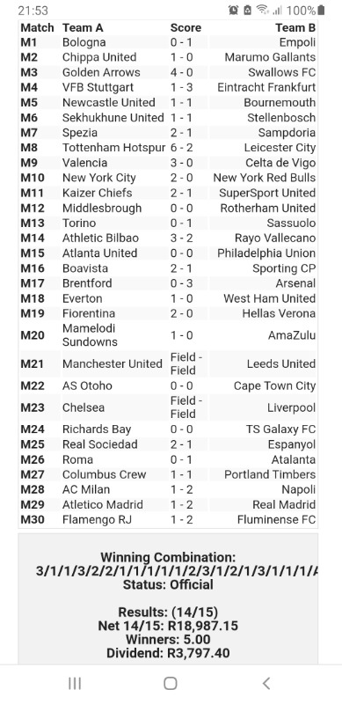Viewport: 342px width, 704px height.
Task: Tap the Android back navigation icon
Action: 266,684
